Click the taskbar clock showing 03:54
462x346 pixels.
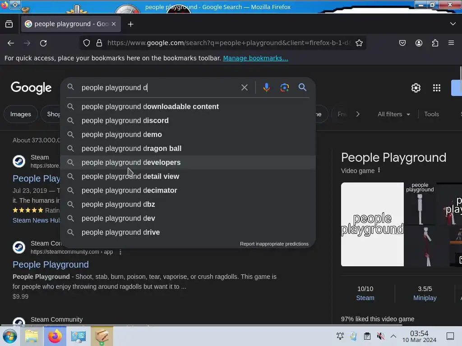[419, 336]
